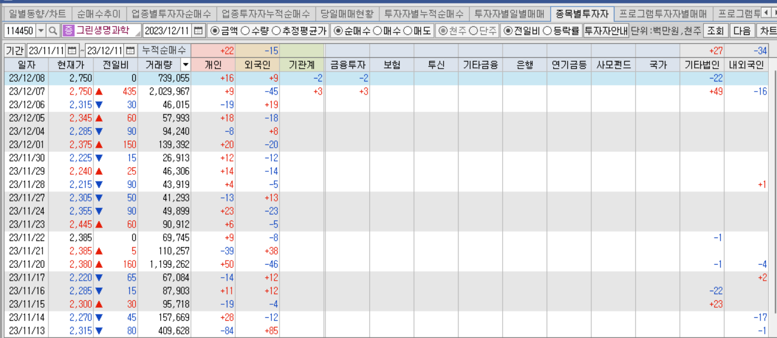
Task: Select the 천주 unit radio button
Action: [x=443, y=31]
